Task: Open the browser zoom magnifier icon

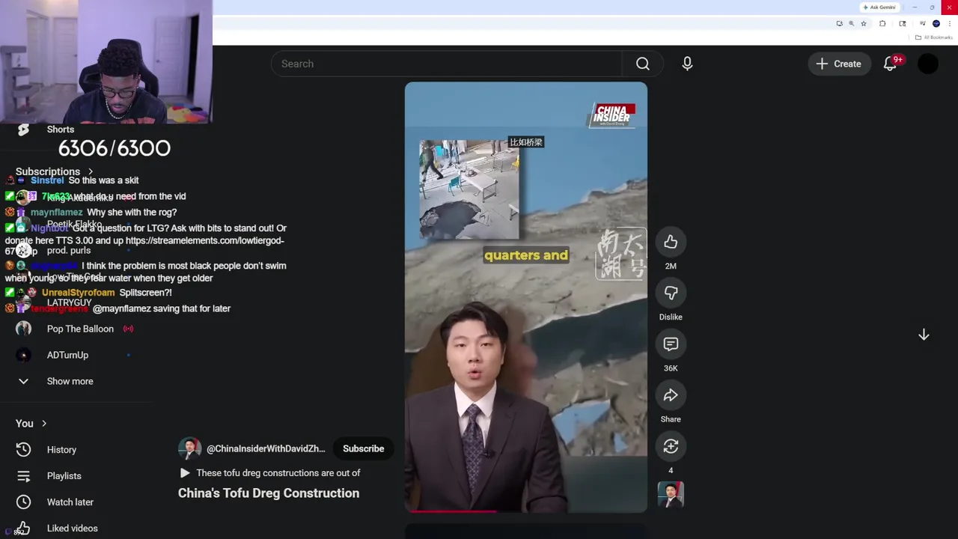Action: [x=851, y=24]
